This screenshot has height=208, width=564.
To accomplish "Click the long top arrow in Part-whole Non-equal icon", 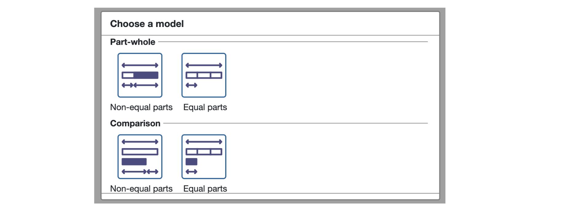I will click(x=140, y=65).
